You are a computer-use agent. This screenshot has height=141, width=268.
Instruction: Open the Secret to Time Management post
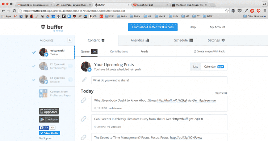[159, 137]
